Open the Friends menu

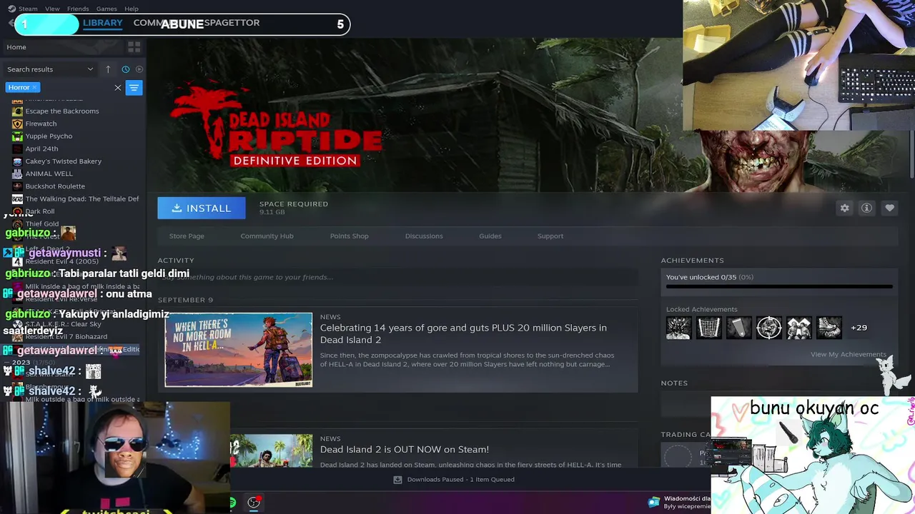(78, 9)
